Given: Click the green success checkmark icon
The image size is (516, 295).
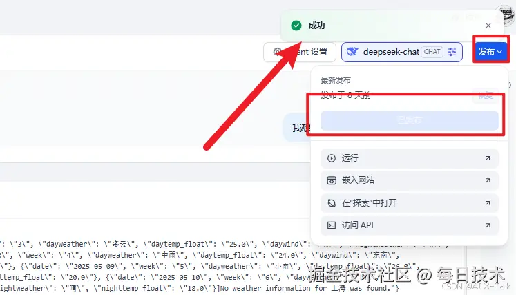Looking at the screenshot, I should point(296,26).
